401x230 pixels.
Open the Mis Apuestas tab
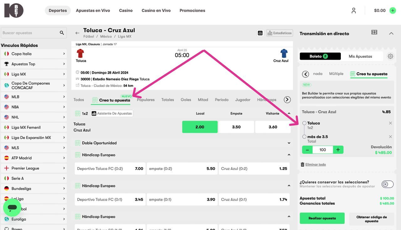point(360,56)
